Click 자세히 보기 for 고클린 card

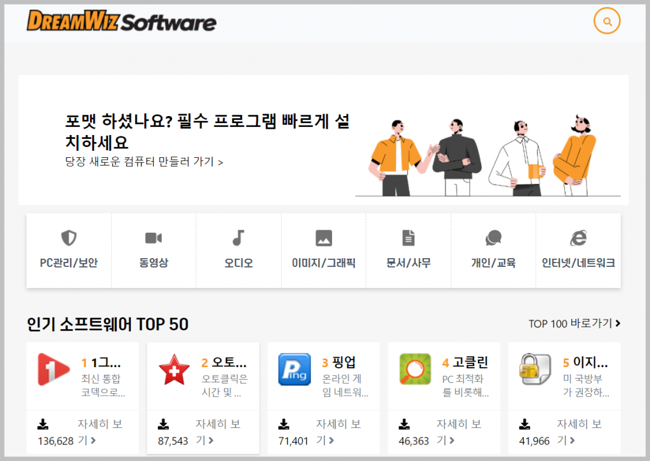460,432
